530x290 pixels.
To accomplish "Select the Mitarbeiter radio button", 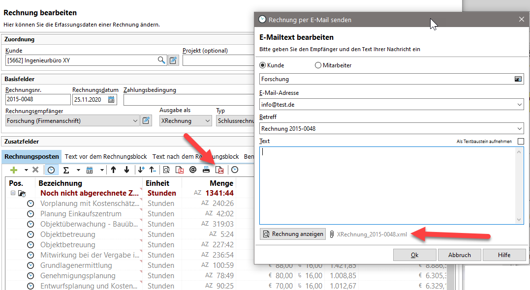I will (x=318, y=65).
